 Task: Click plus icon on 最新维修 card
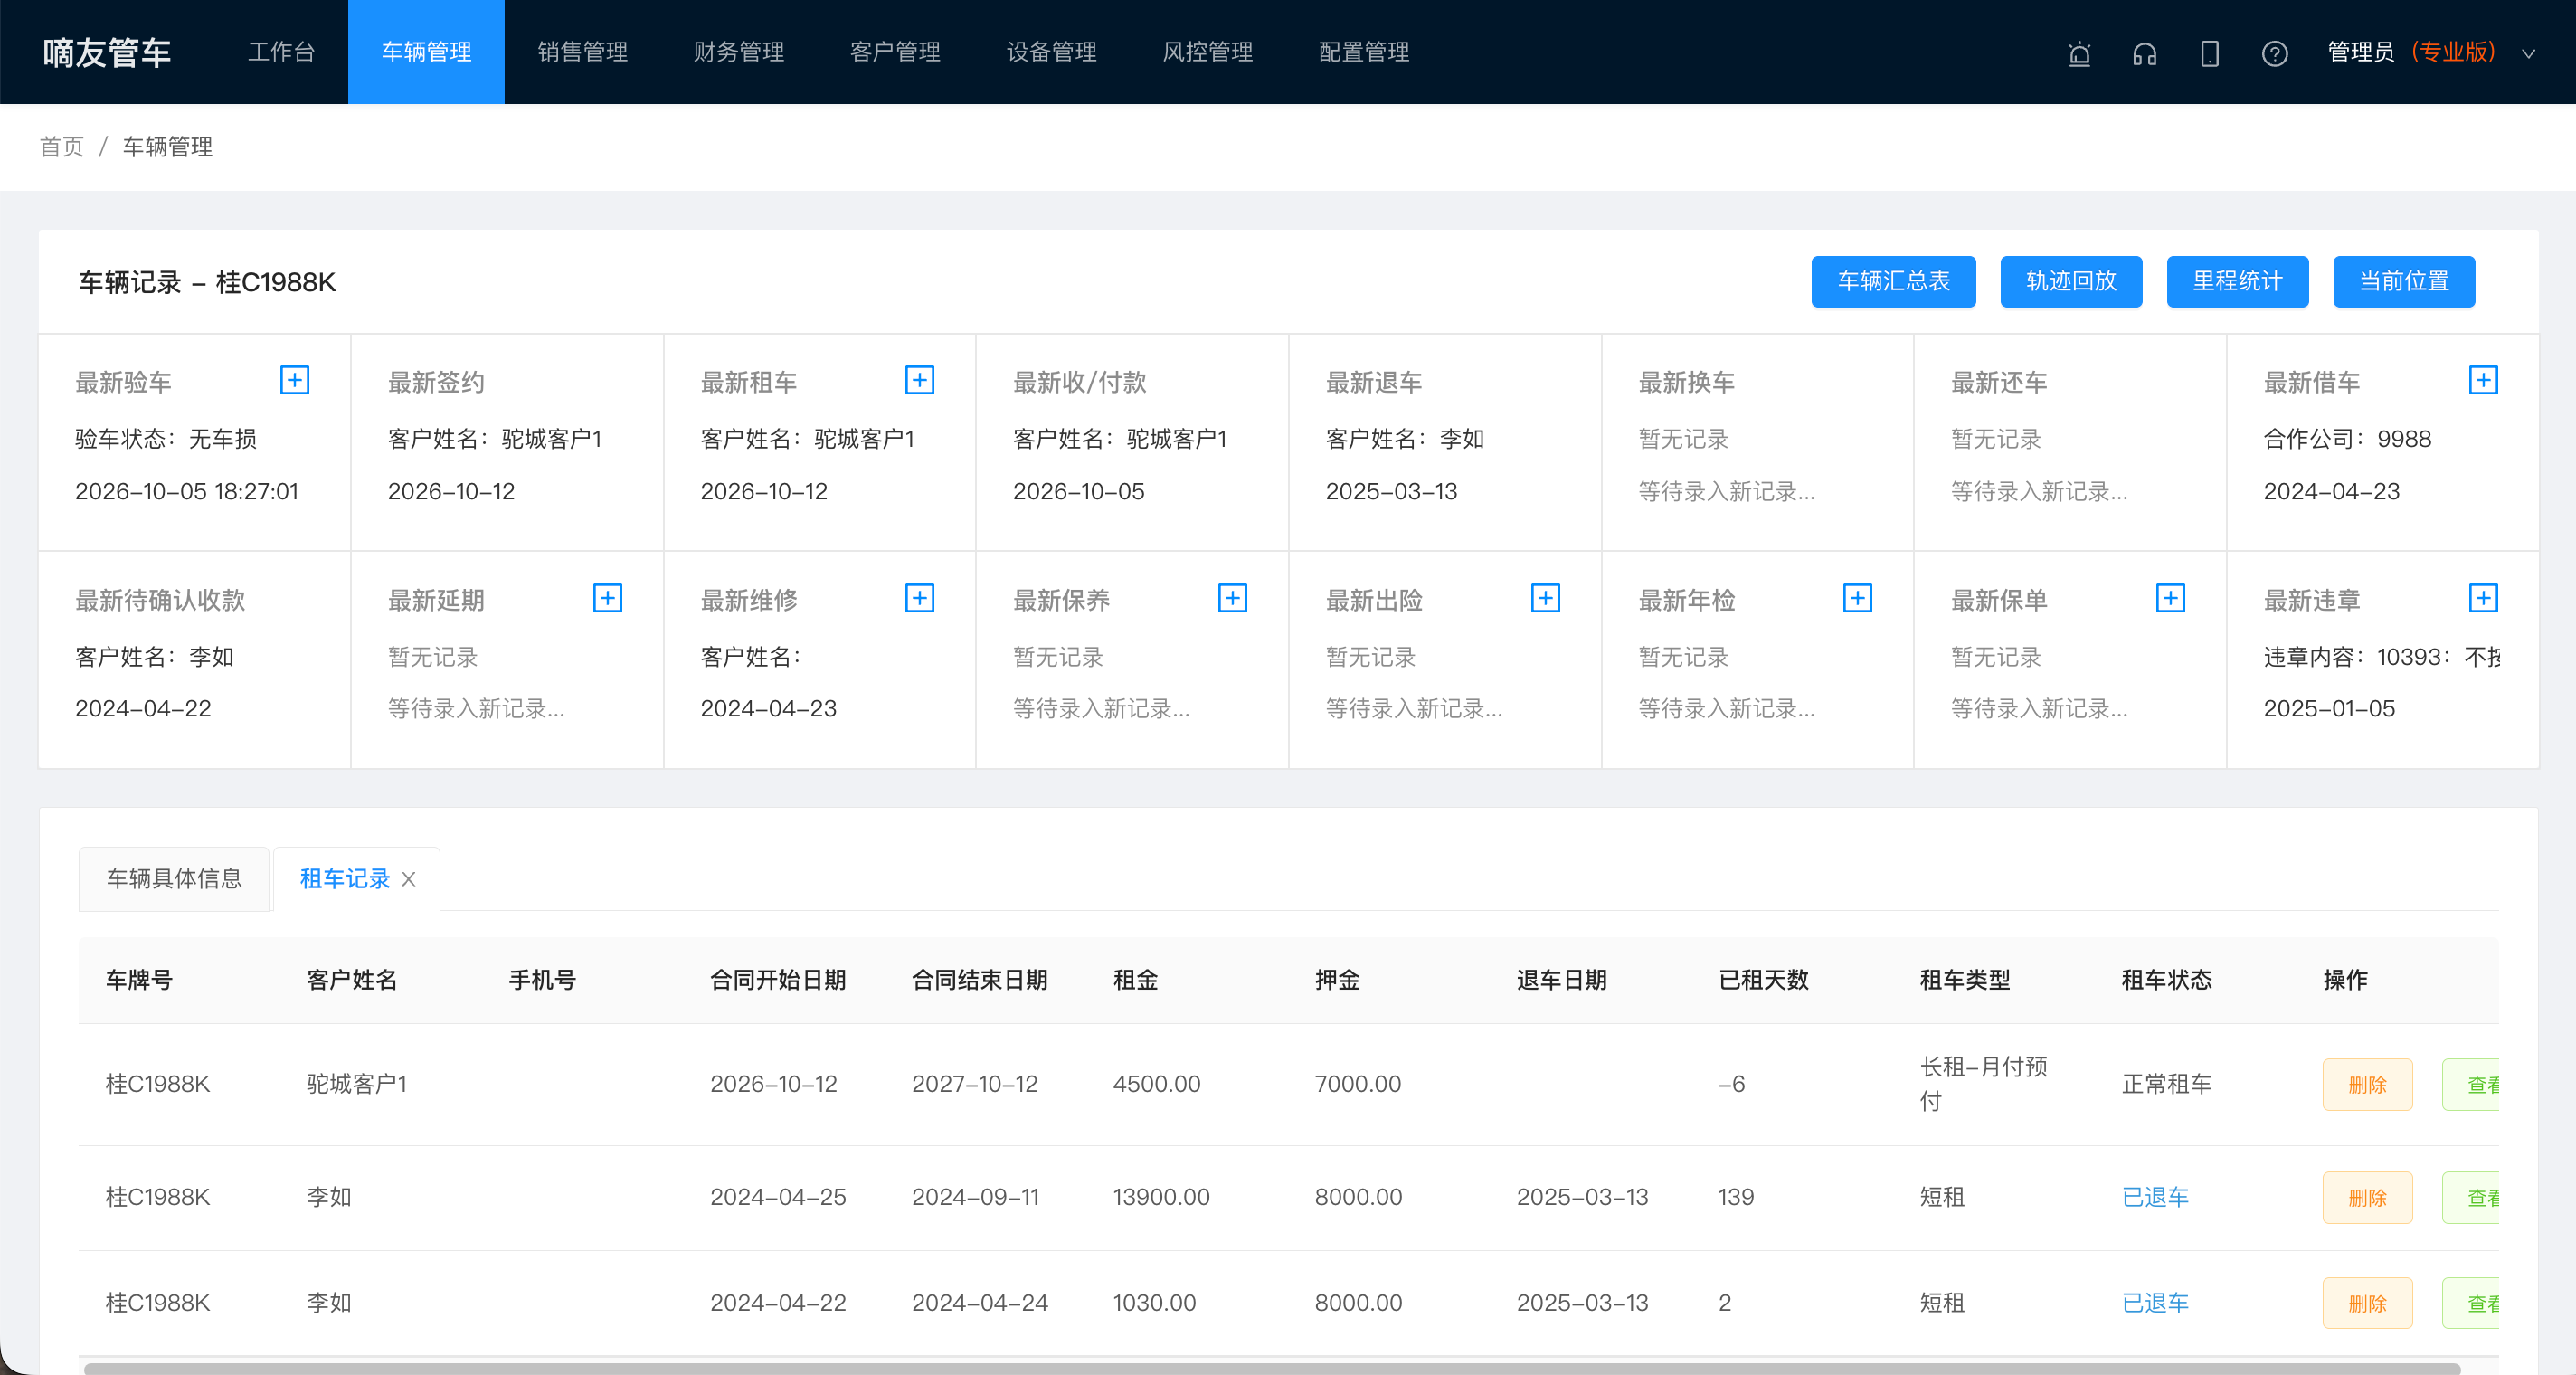[x=919, y=598]
